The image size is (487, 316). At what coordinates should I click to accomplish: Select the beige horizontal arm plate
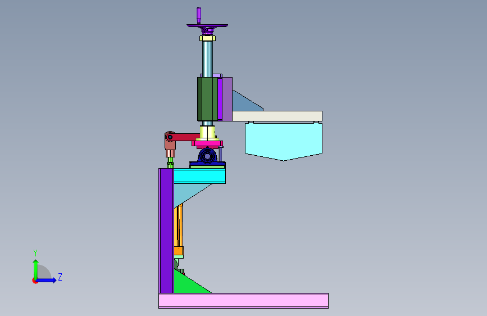[x=277, y=116]
